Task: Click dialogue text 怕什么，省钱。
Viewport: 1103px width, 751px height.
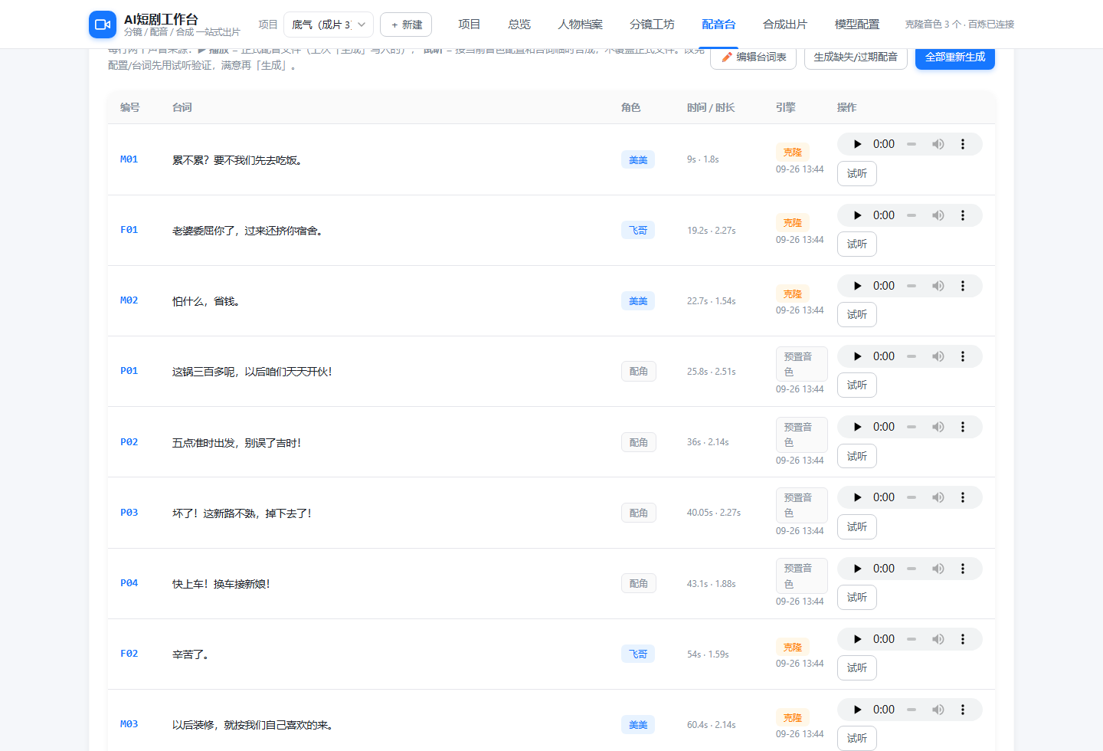Action: coord(207,301)
